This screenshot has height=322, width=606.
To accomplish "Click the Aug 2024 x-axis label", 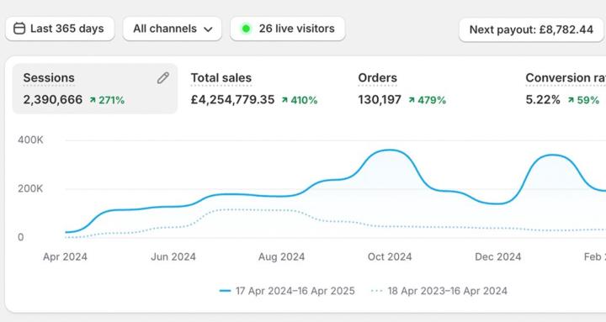I will [x=281, y=256].
